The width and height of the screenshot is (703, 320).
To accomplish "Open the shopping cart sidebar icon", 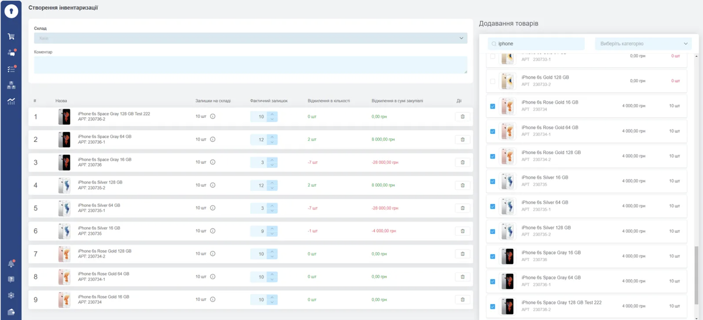I will click(x=11, y=36).
